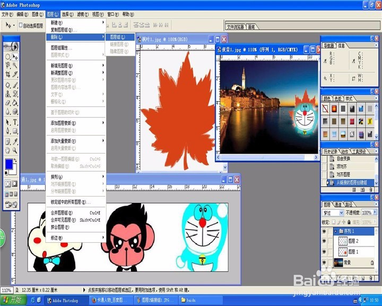Viewport: 382px width, 306px height.
Task: Select the History Brush tool
Action: coord(15,93)
